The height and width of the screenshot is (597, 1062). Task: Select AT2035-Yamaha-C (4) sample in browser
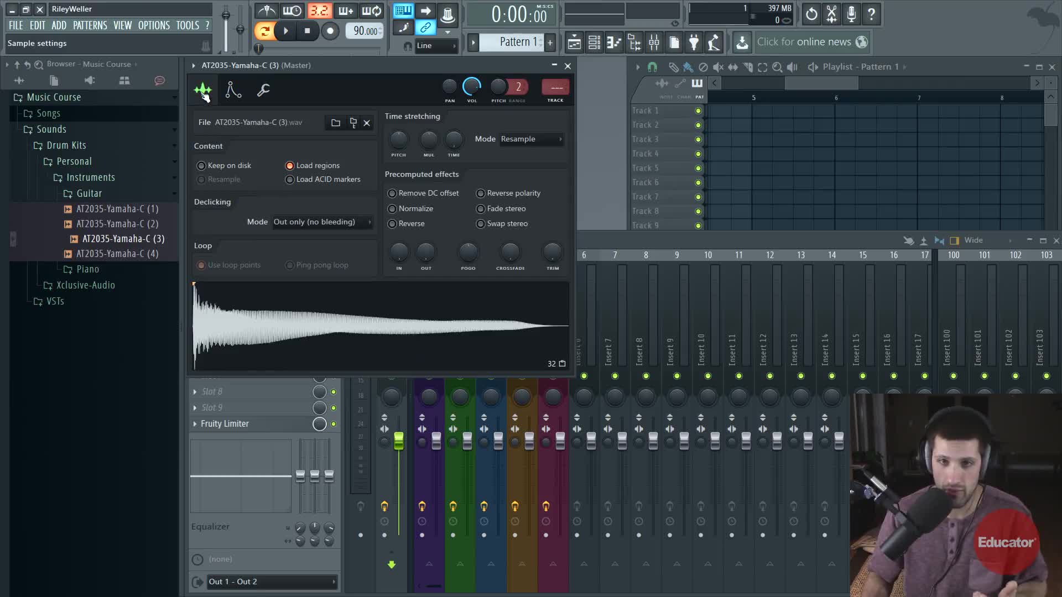tap(117, 254)
